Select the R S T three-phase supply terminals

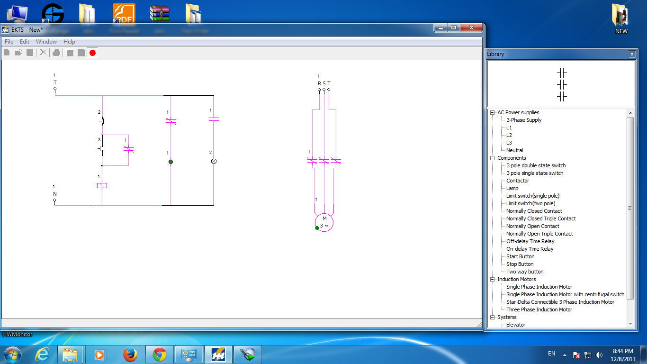pyautogui.click(x=324, y=86)
